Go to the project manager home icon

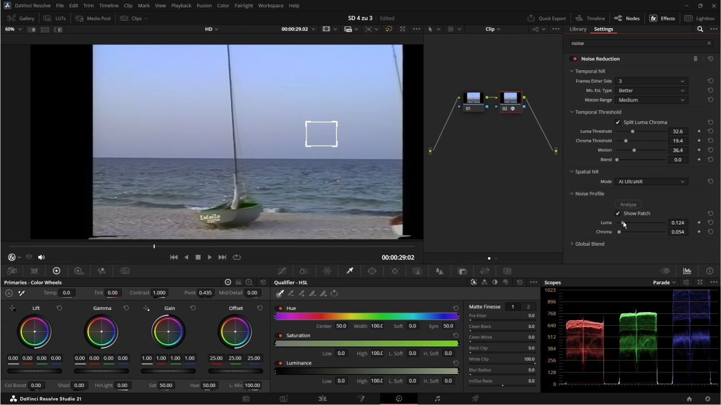coord(689,399)
